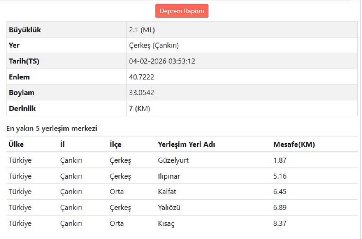362x239 pixels.
Task: Click the Deprem Raporu button
Action: pos(182,11)
